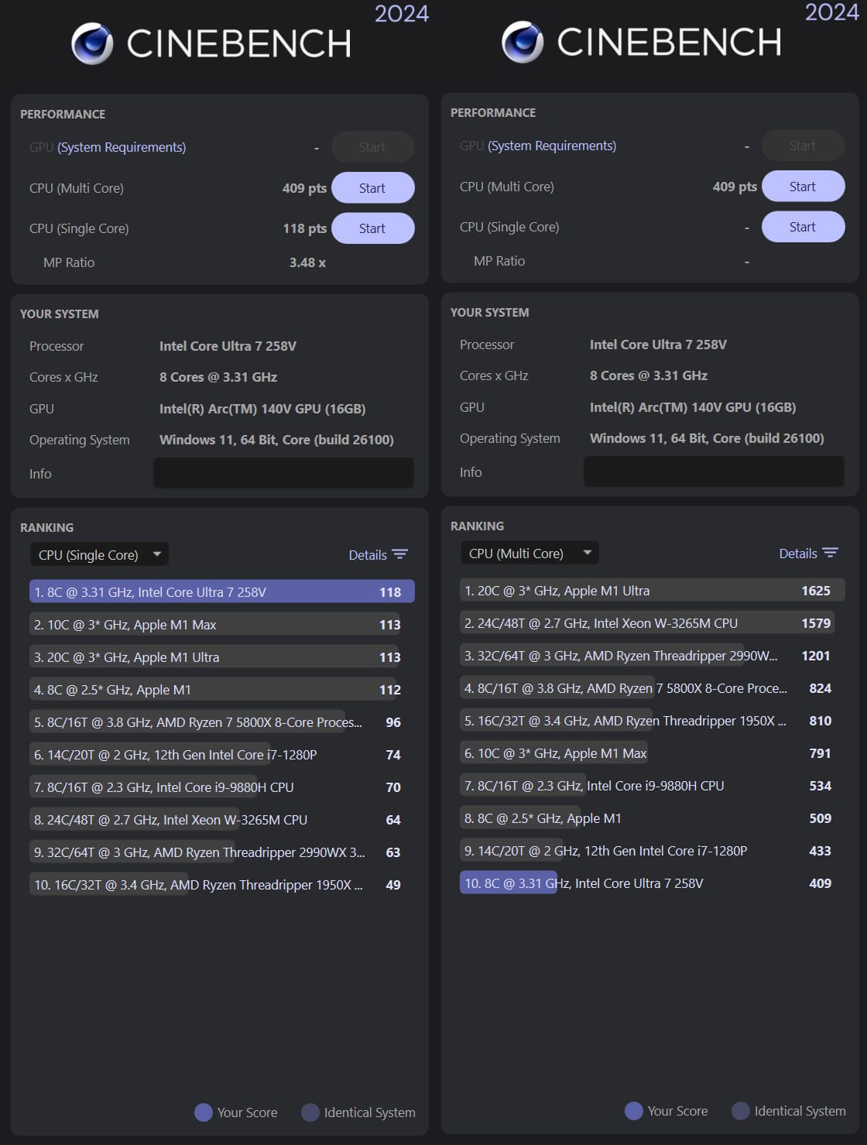Open the CPU (Single Core) ranking dropdown
The image size is (867, 1145).
99,555
